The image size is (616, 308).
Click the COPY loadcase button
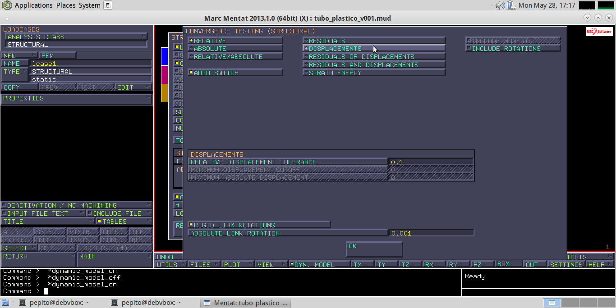pyautogui.click(x=19, y=87)
